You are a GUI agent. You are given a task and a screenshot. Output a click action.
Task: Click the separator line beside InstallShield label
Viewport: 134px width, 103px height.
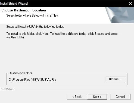75,89
